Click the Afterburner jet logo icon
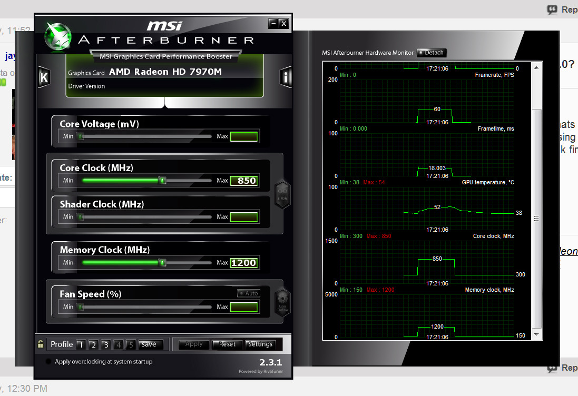578x396 pixels. [58, 36]
